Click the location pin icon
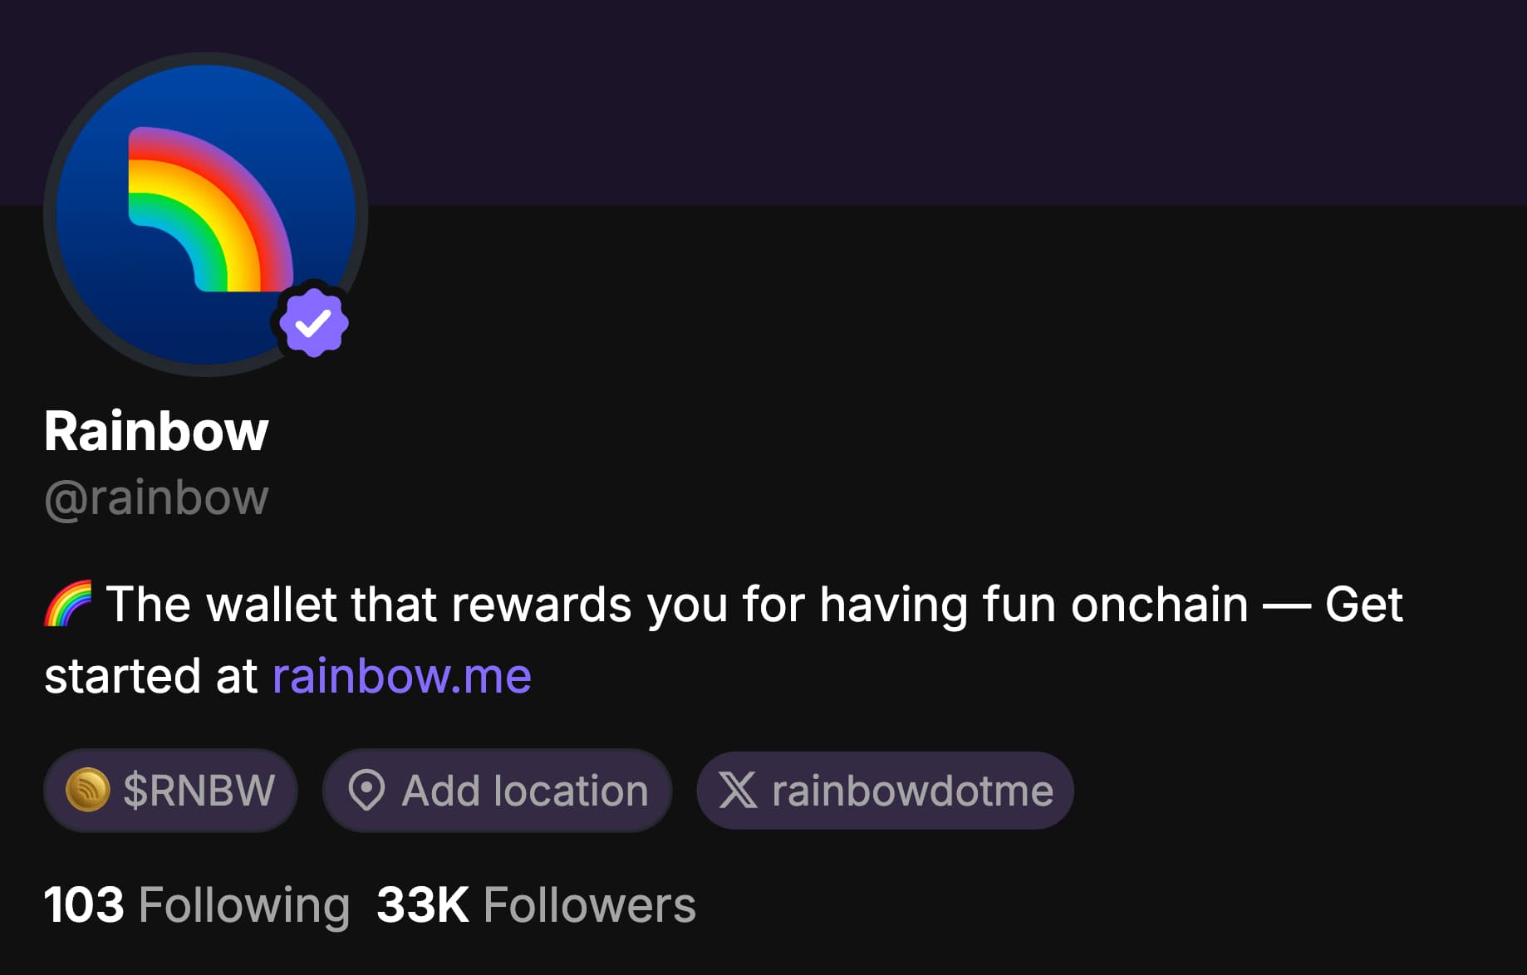 click(x=366, y=790)
